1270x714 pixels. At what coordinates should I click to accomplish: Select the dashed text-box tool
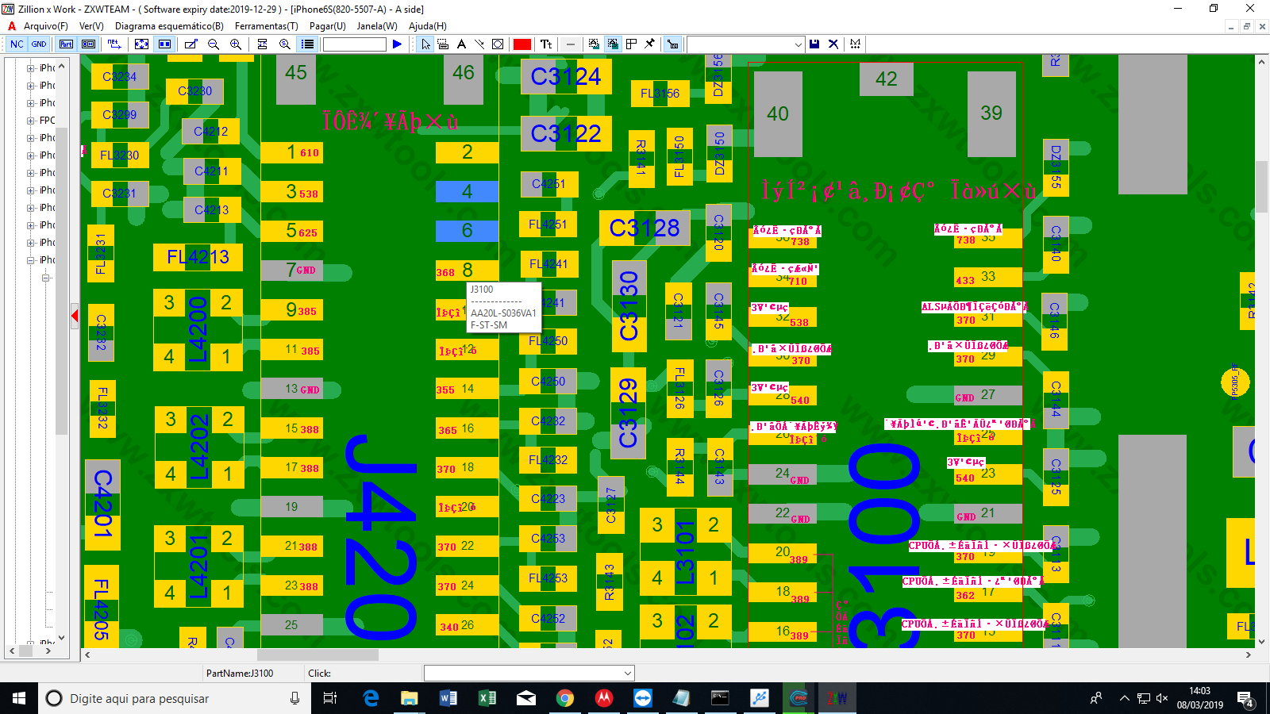point(443,44)
